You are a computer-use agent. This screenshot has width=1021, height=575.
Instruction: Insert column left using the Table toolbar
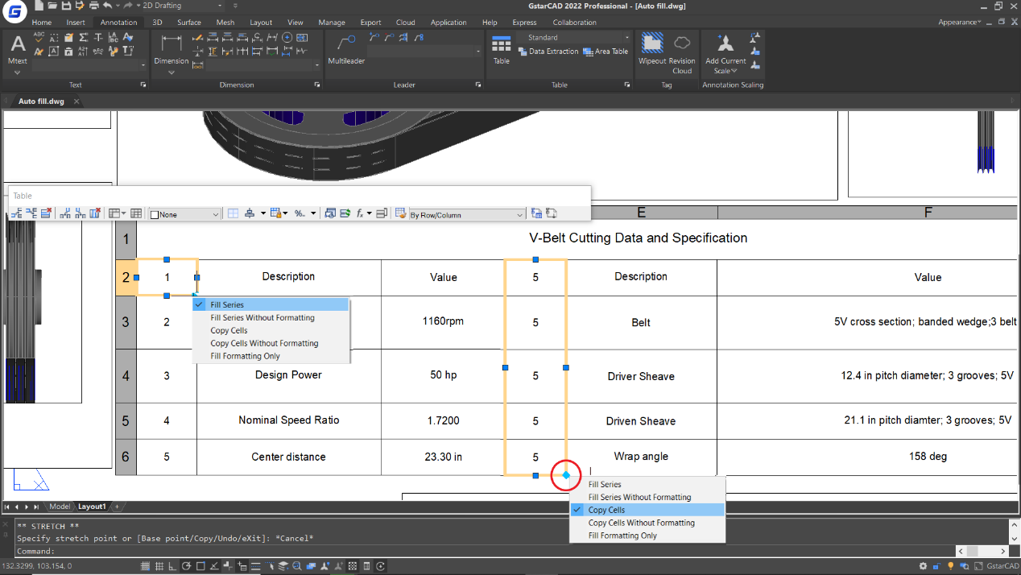pos(65,213)
